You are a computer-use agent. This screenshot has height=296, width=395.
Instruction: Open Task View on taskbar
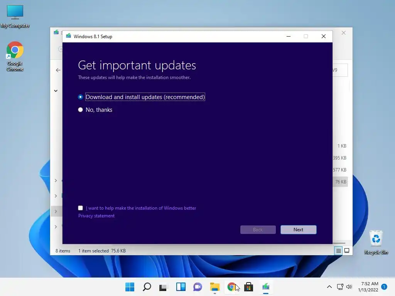pyautogui.click(x=163, y=287)
